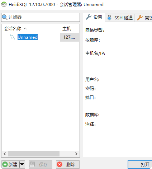
Task: Click the green plus icon of 新建
Action: coord(5,164)
